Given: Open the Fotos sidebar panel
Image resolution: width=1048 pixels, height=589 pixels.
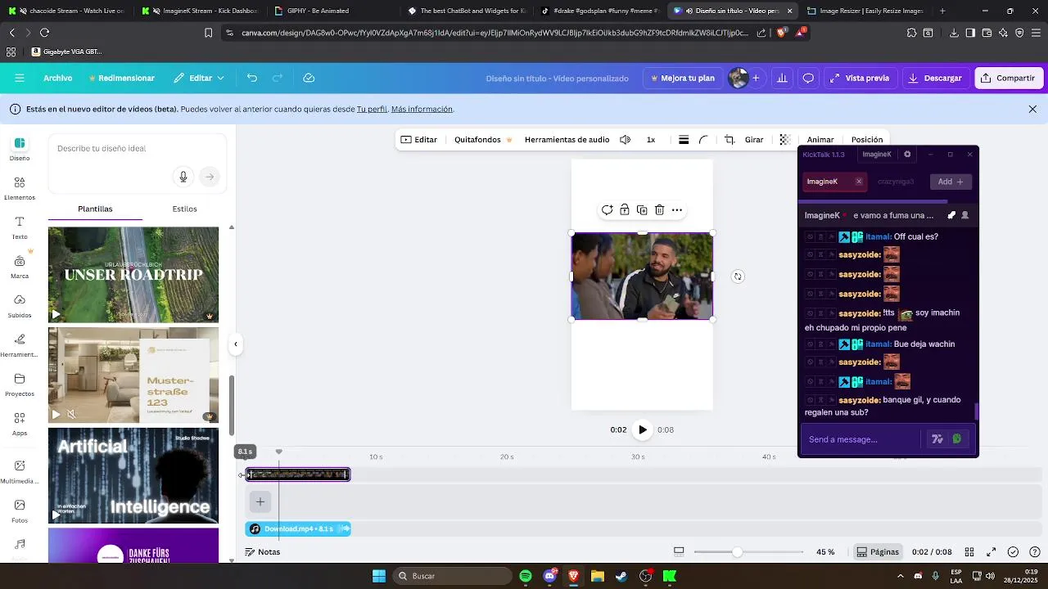Looking at the screenshot, I should tap(20, 511).
